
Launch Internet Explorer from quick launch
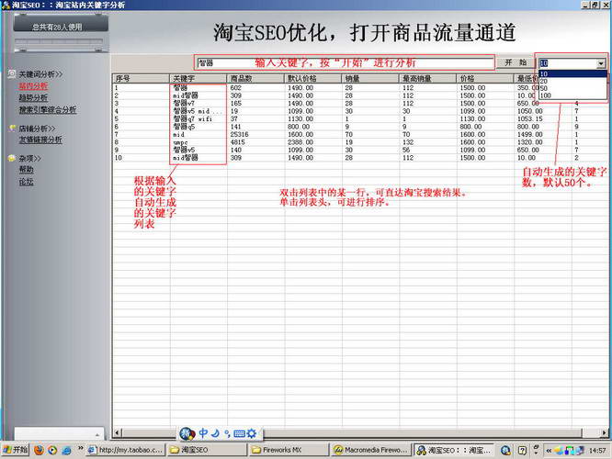(66, 450)
